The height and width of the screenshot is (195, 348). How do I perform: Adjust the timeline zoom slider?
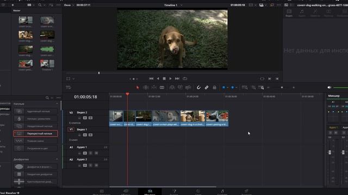[282, 88]
